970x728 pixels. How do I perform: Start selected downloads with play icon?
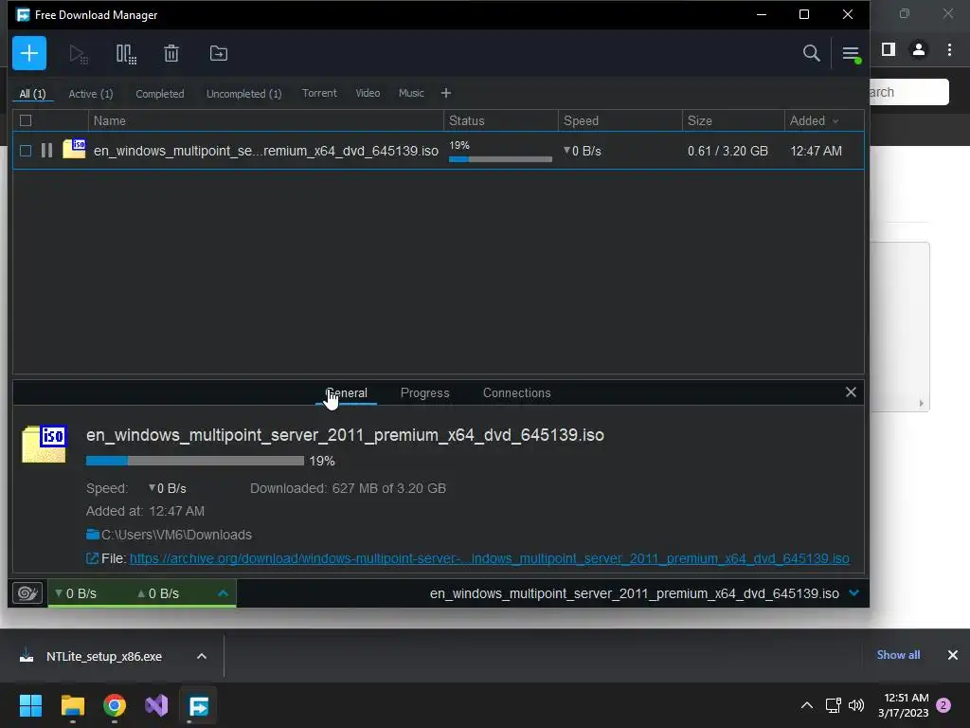click(x=78, y=54)
